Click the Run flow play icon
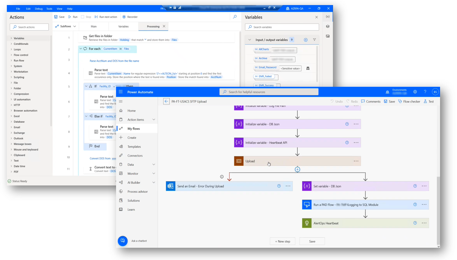The image size is (457, 260). [70, 17]
